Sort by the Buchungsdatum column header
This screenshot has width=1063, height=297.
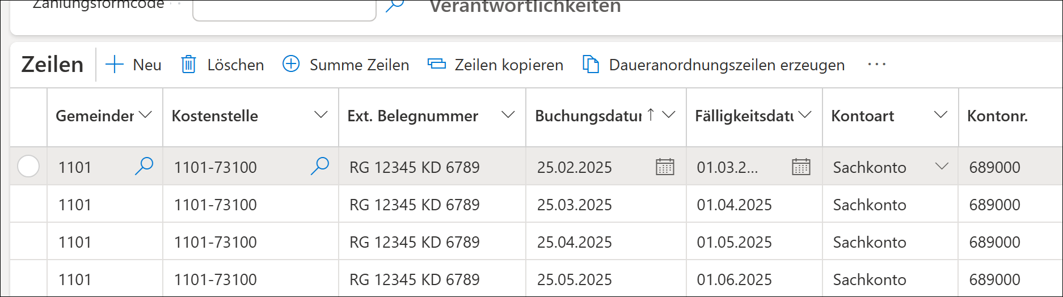[x=588, y=116]
